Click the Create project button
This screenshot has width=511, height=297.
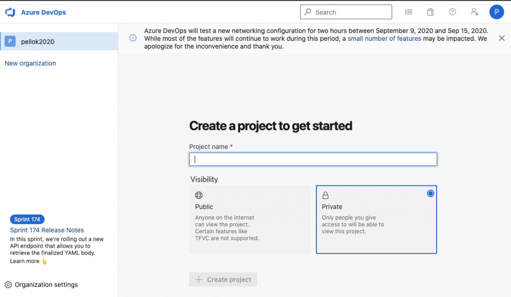point(223,280)
